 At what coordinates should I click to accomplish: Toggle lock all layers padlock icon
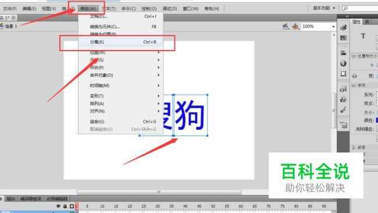coord(65,206)
